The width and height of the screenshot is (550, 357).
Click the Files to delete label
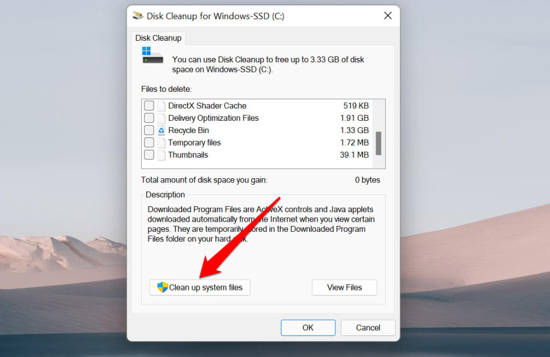(167, 89)
